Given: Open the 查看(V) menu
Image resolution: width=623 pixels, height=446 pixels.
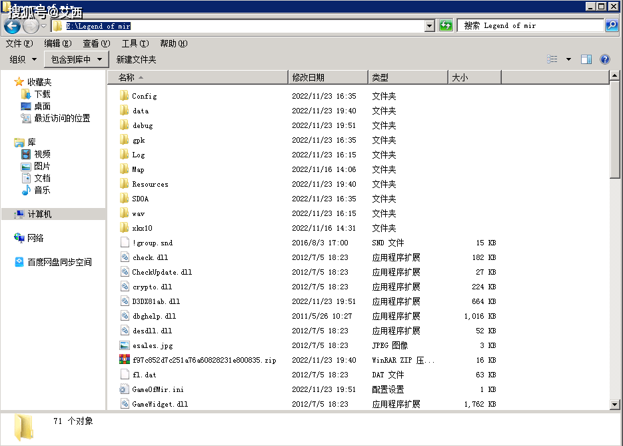Looking at the screenshot, I should click(96, 43).
